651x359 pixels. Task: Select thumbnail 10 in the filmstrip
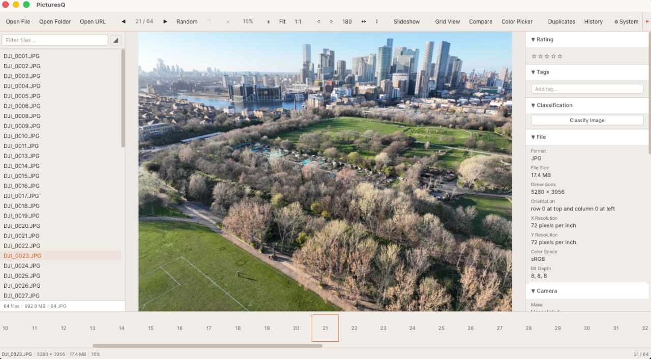5,328
